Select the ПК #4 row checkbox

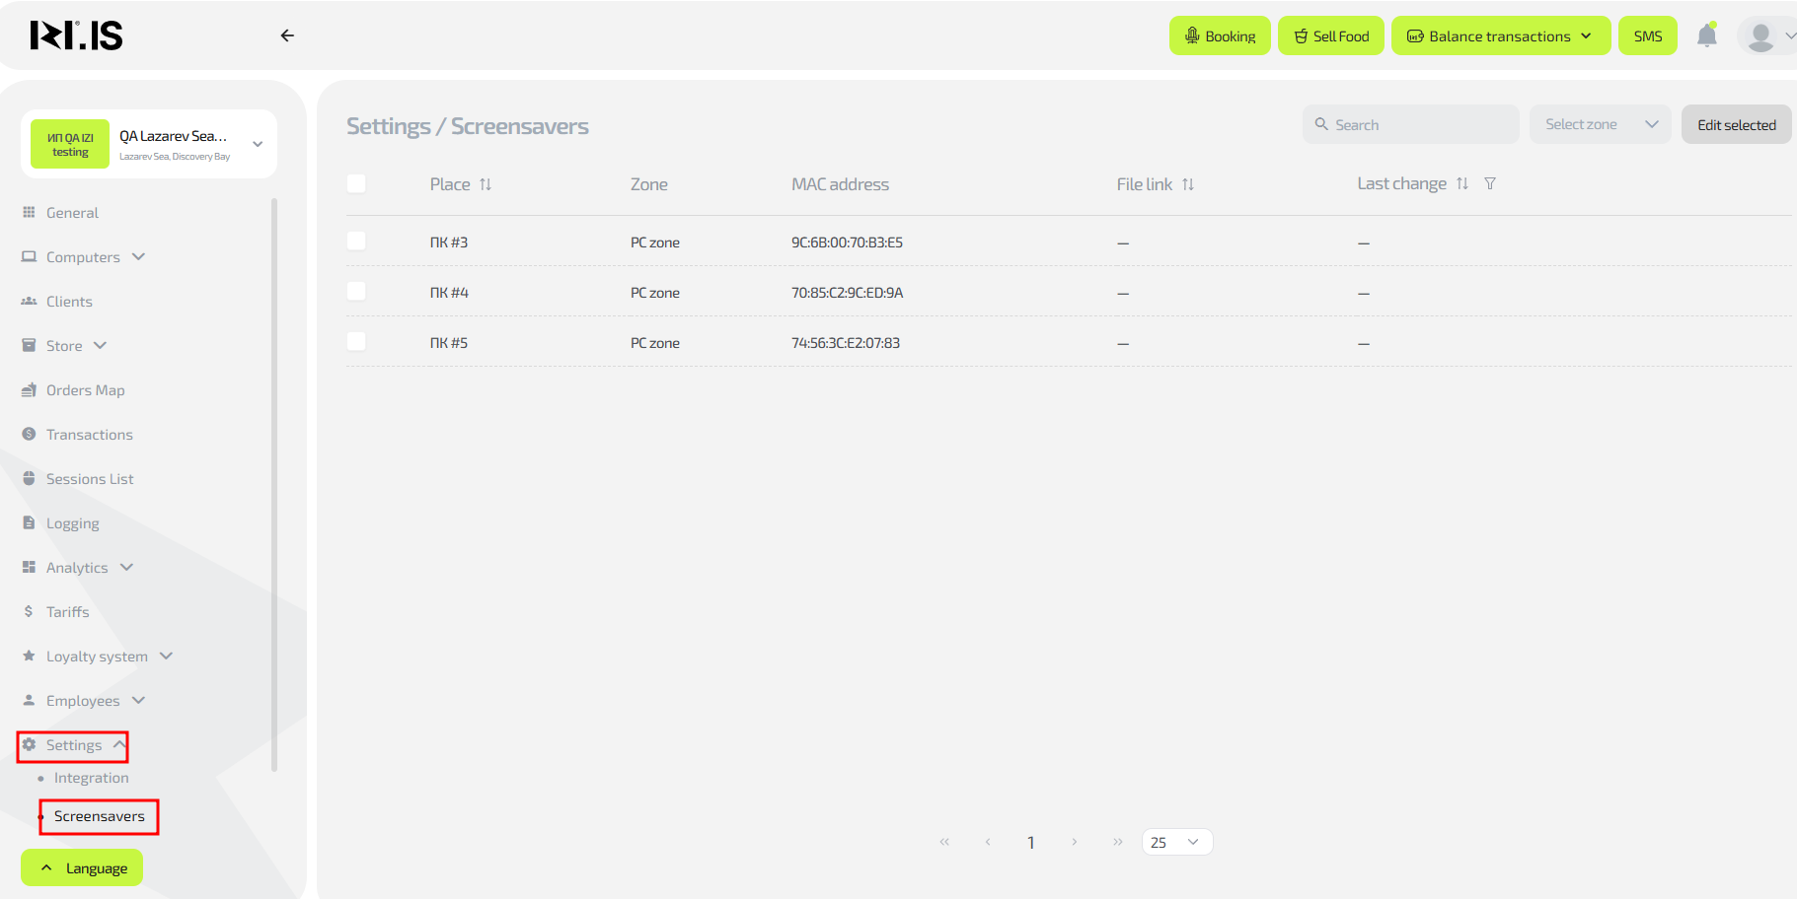point(357,292)
